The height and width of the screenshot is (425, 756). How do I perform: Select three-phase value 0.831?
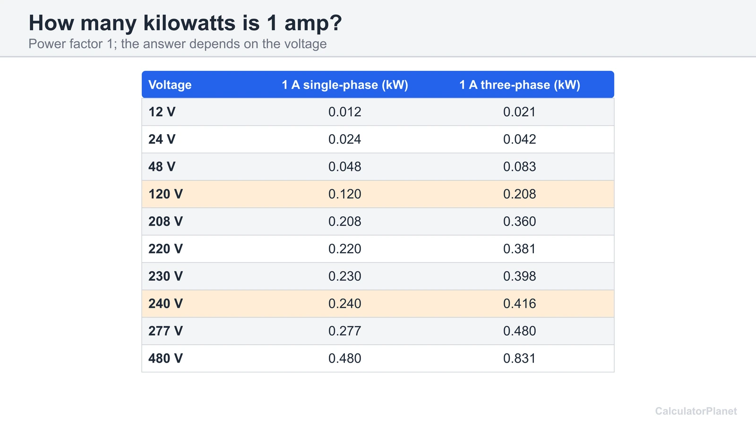[x=520, y=358]
